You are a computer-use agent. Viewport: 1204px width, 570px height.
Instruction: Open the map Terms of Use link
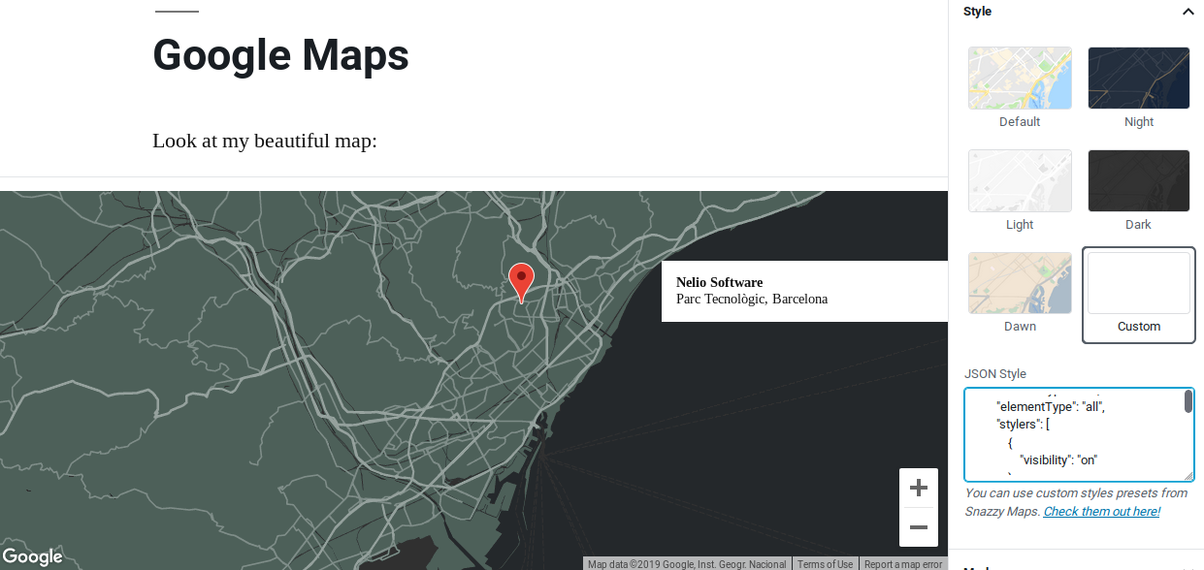tap(826, 564)
